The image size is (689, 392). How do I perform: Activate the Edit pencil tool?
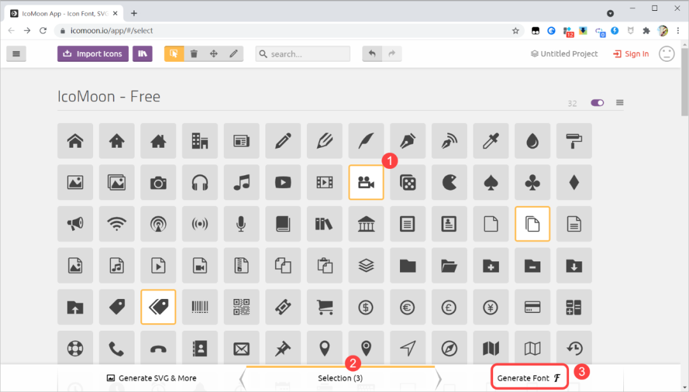(x=233, y=54)
